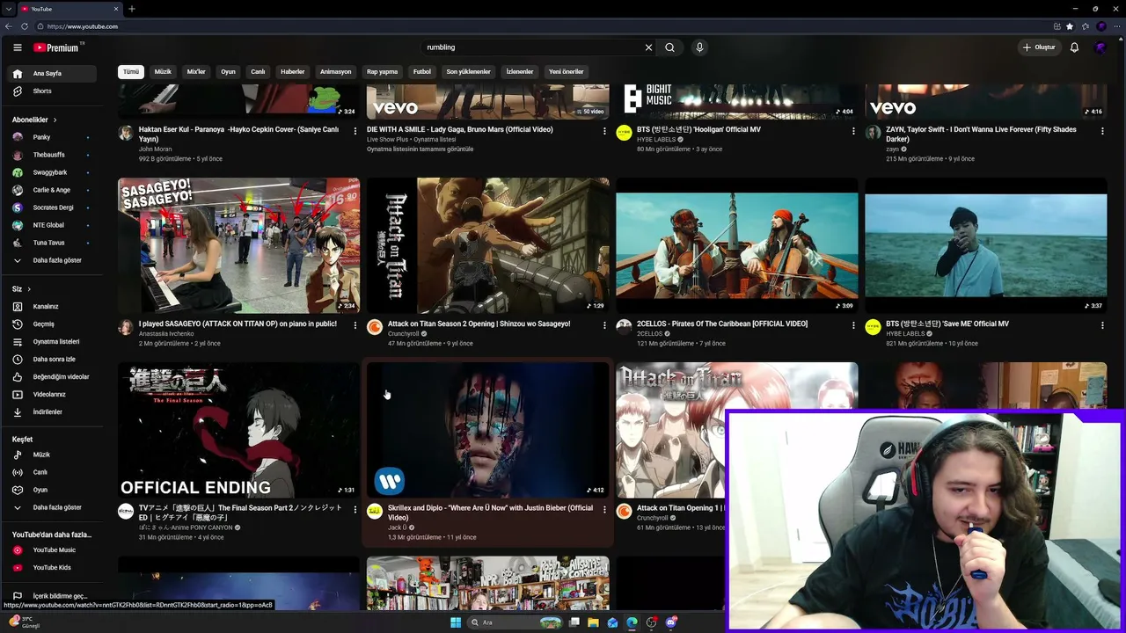Select the Tümü filter chip
The image size is (1126, 633).
[x=131, y=72]
